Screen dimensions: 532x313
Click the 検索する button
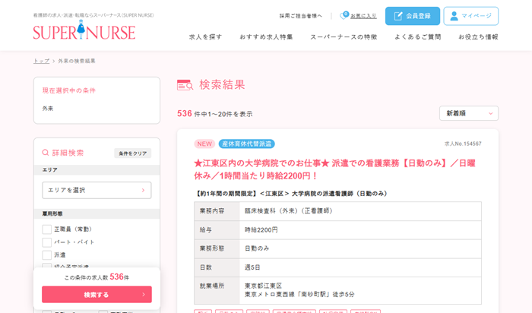(97, 294)
